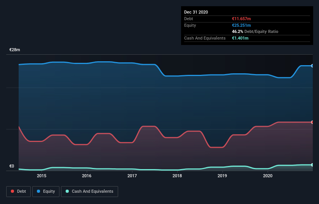Click the red Debt legend dot
319x204 pixels.
coord(12,191)
